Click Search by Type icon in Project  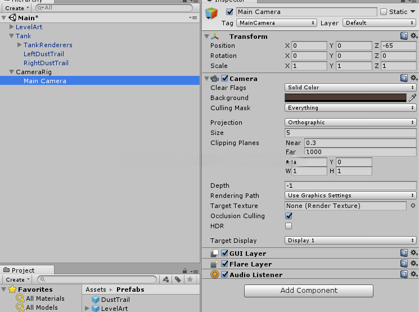[166, 279]
